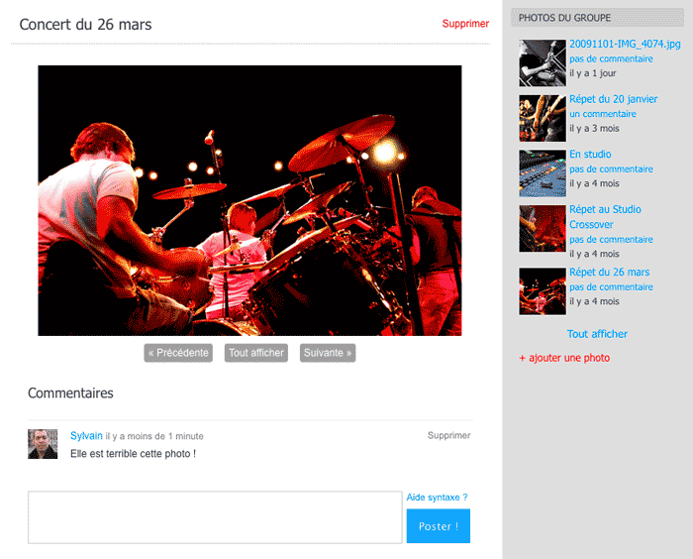Open the 'un commentaire' link

coord(603,114)
